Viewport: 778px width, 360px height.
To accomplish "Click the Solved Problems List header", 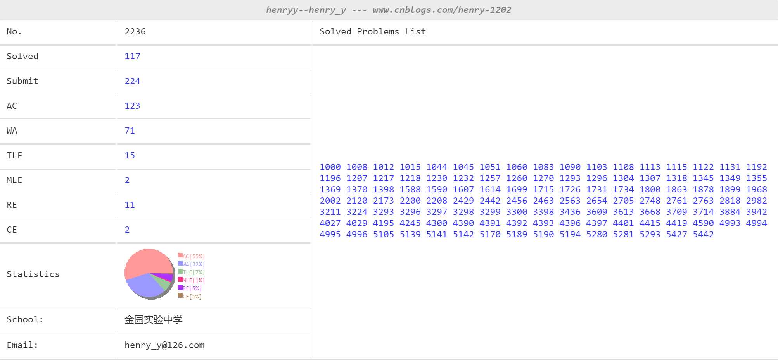I will tap(373, 32).
